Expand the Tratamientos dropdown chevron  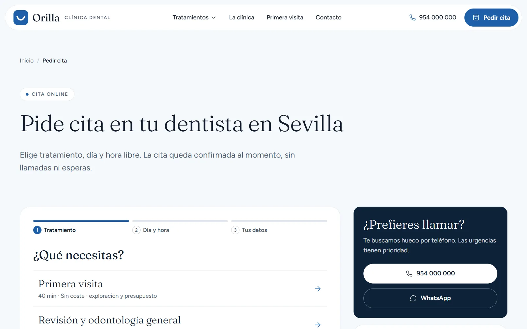[213, 17]
